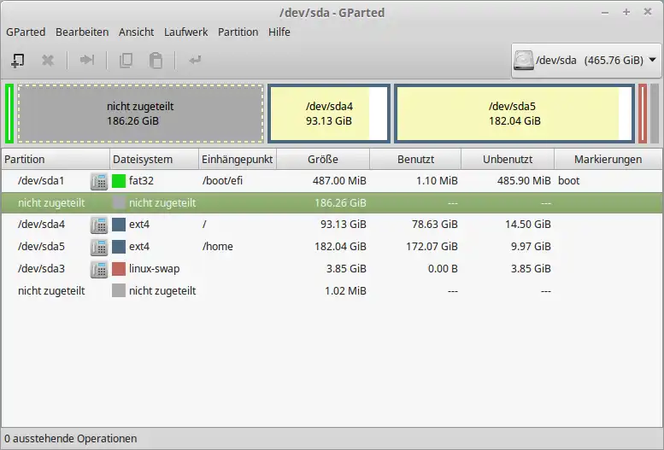The height and width of the screenshot is (450, 664).
Task: Open the GParted menu
Action: (x=26, y=32)
